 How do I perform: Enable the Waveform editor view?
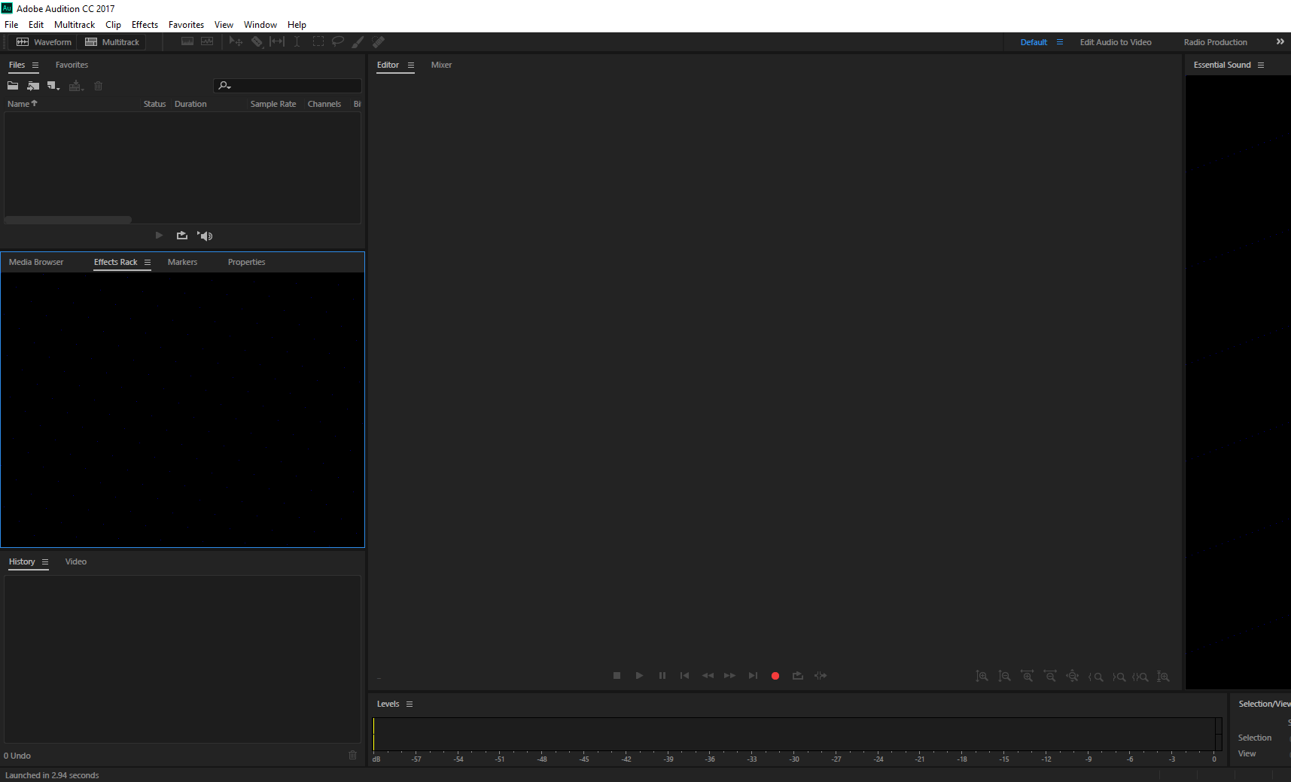click(43, 41)
